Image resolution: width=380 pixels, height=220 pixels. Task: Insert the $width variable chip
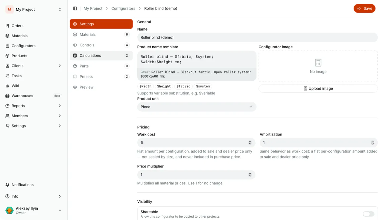[145, 86]
